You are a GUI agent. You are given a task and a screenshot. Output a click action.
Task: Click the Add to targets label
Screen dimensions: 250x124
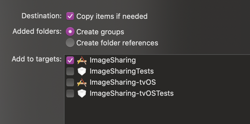tap(37, 59)
